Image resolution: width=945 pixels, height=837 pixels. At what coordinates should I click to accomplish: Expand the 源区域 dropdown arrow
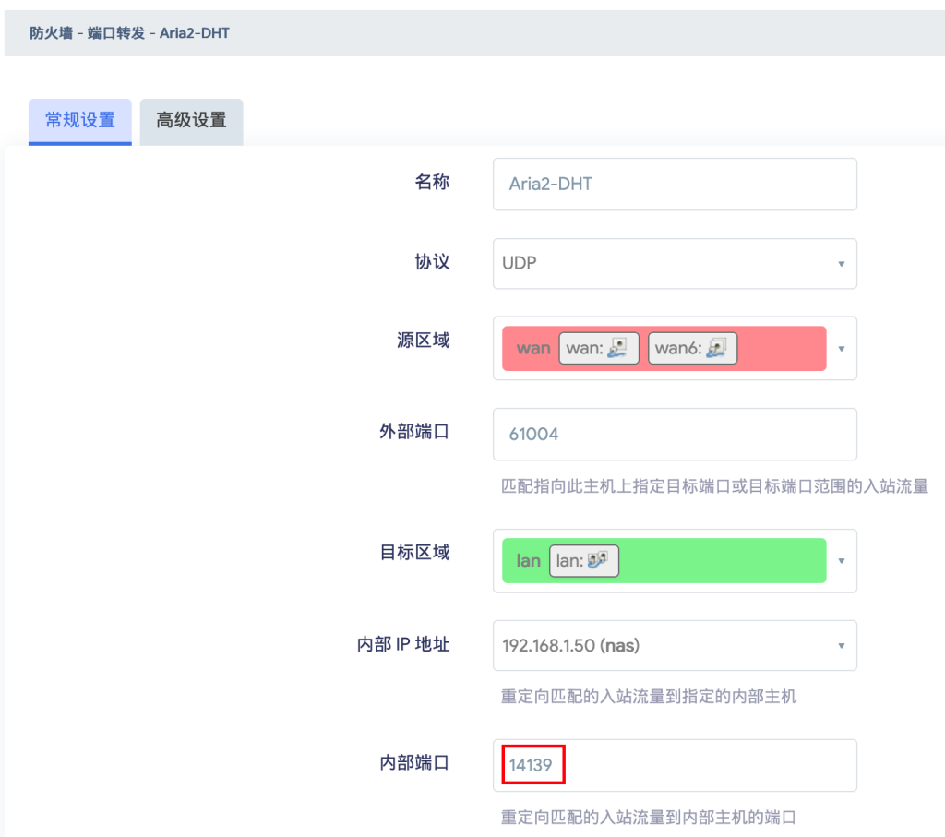click(x=841, y=349)
